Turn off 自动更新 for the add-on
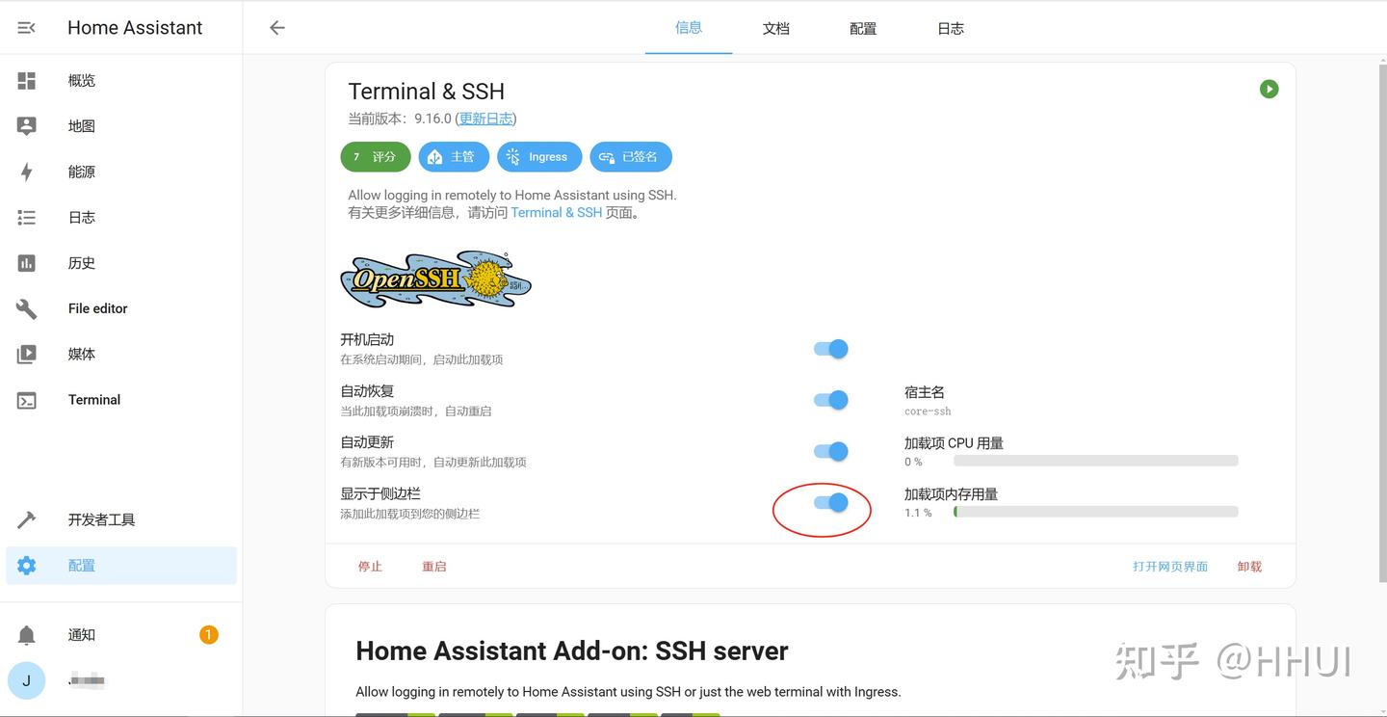 tap(829, 451)
